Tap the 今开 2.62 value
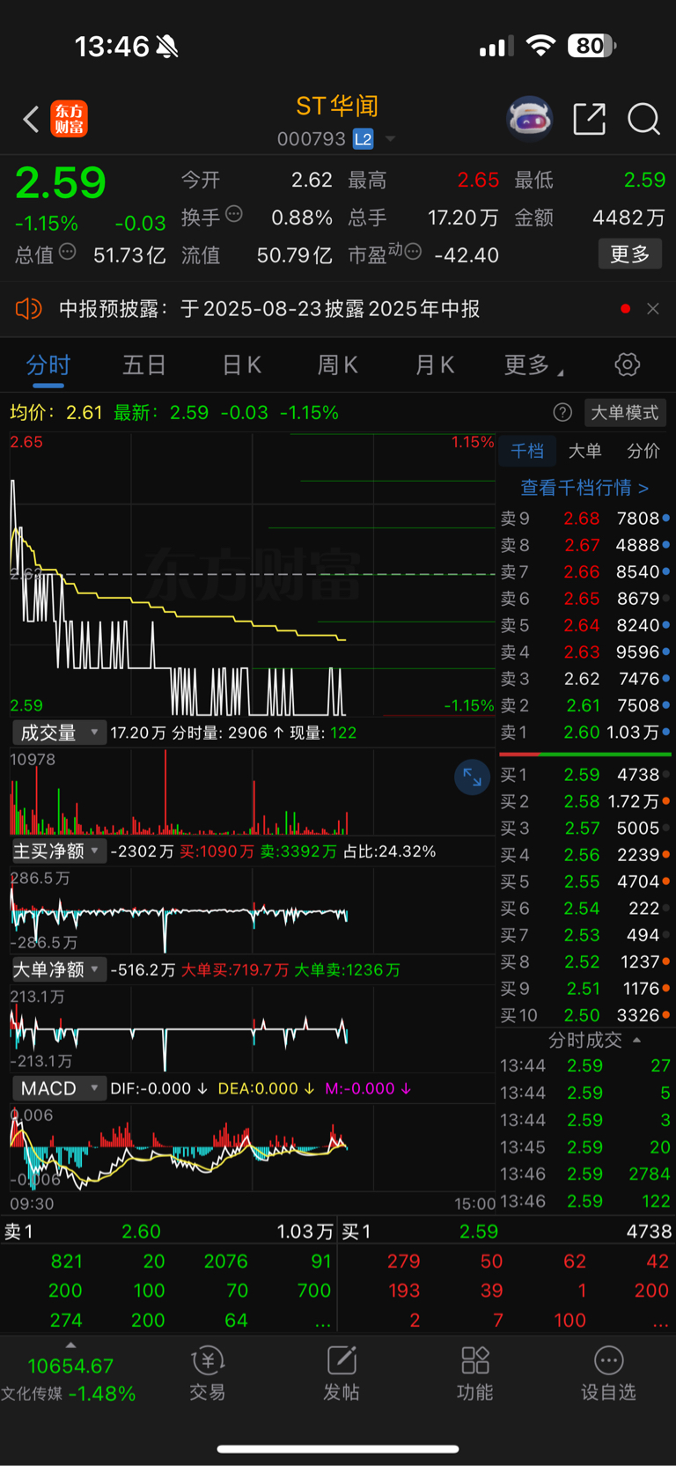 312,180
